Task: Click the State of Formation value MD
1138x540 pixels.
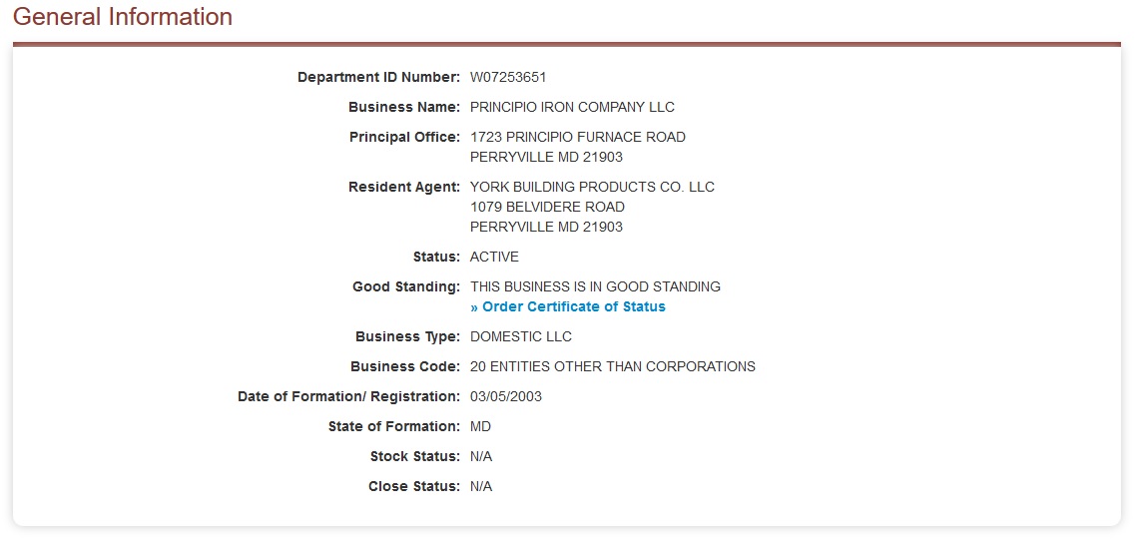Action: point(480,426)
